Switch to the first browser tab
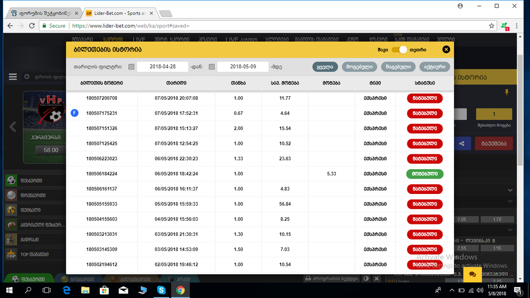 43,13
